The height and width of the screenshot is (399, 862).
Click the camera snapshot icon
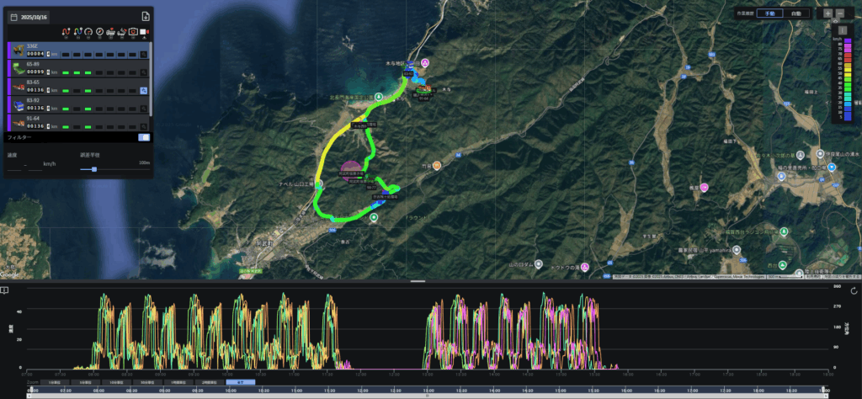tap(133, 32)
